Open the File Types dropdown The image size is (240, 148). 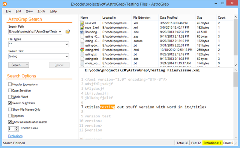point(67,44)
